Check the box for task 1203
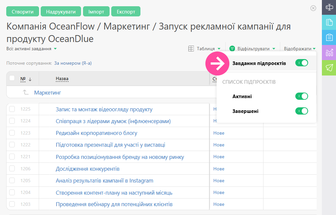The width and height of the screenshot is (336, 215). point(12,204)
